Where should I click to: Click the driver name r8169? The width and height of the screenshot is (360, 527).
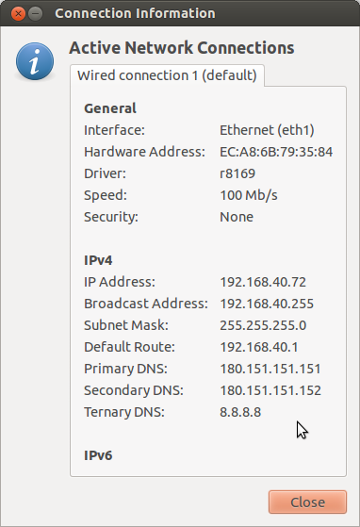coord(237,173)
